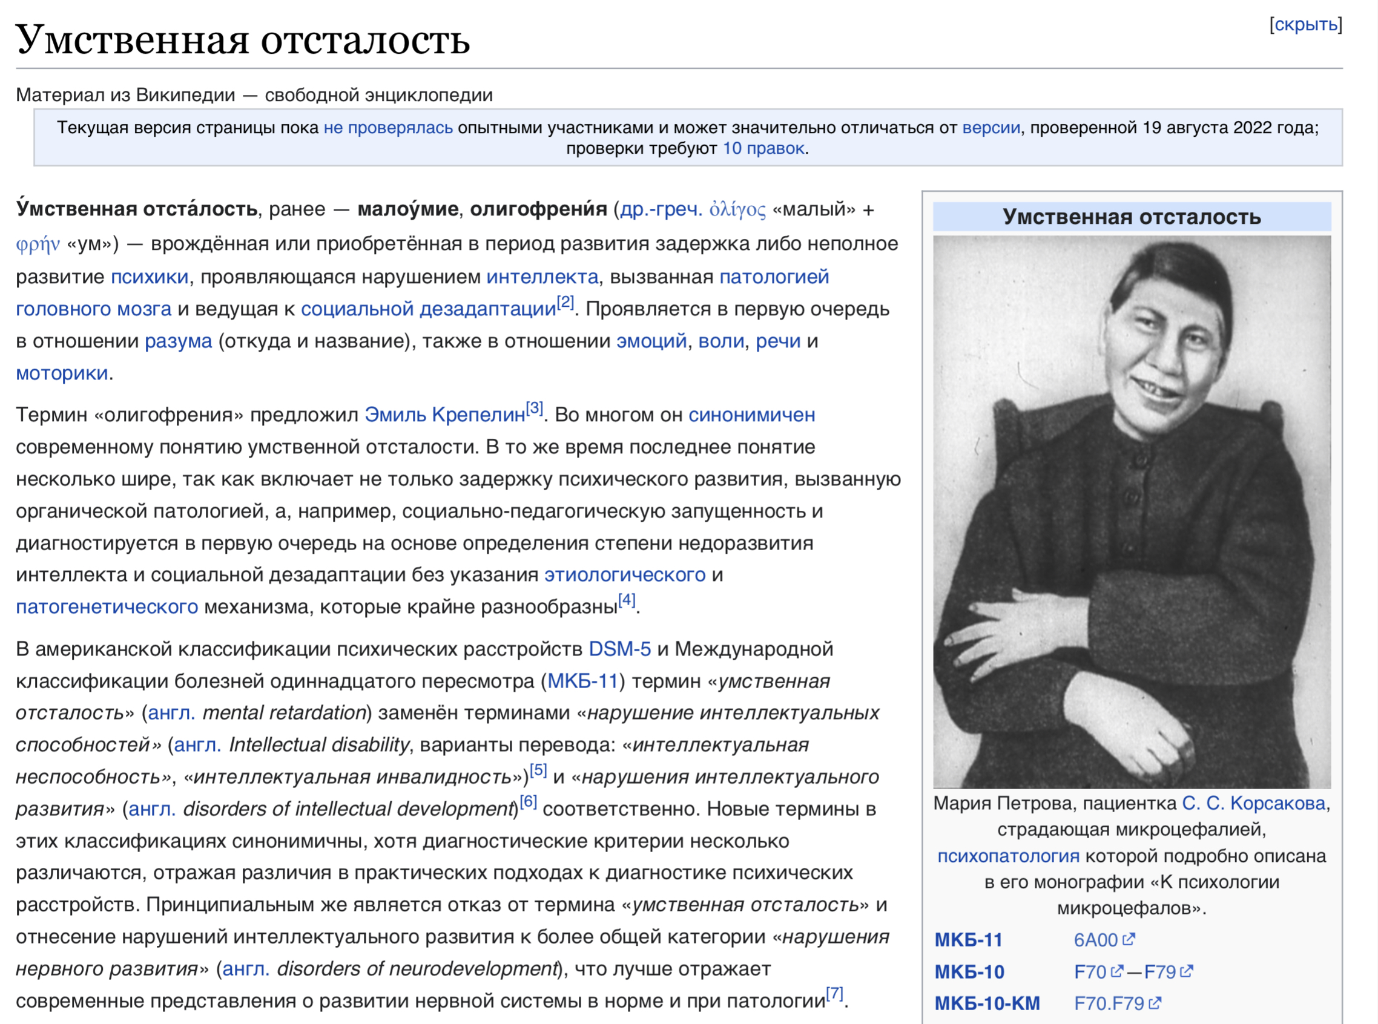Image resolution: width=1378 pixels, height=1024 pixels.
Task: Open the МКБ-10-КМ infobox label link
Action: pyautogui.click(x=986, y=1003)
